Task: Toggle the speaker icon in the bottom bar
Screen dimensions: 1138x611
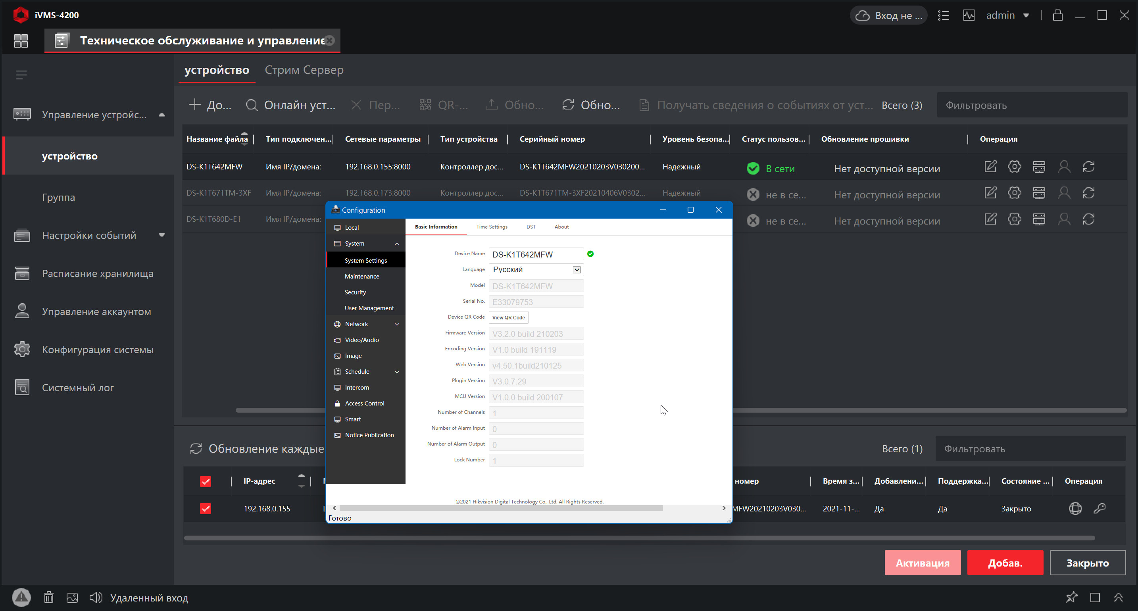Action: (x=95, y=597)
